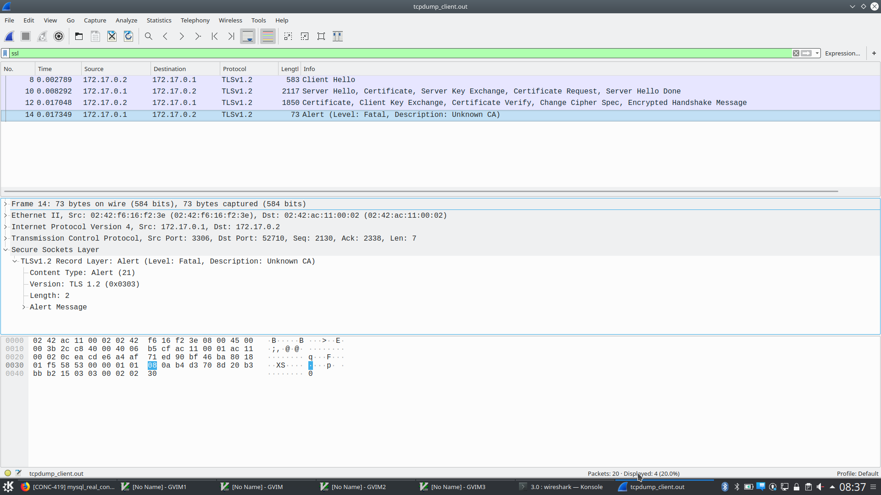Open the Statistics menu

[159, 21]
